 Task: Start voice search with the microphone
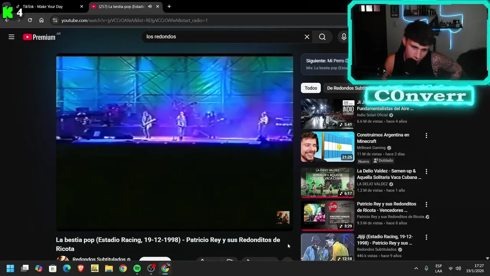tap(344, 37)
